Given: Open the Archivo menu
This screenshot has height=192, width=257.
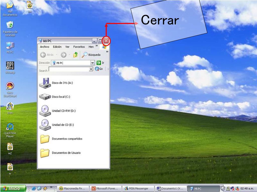Looking at the screenshot, I should pos(45,47).
